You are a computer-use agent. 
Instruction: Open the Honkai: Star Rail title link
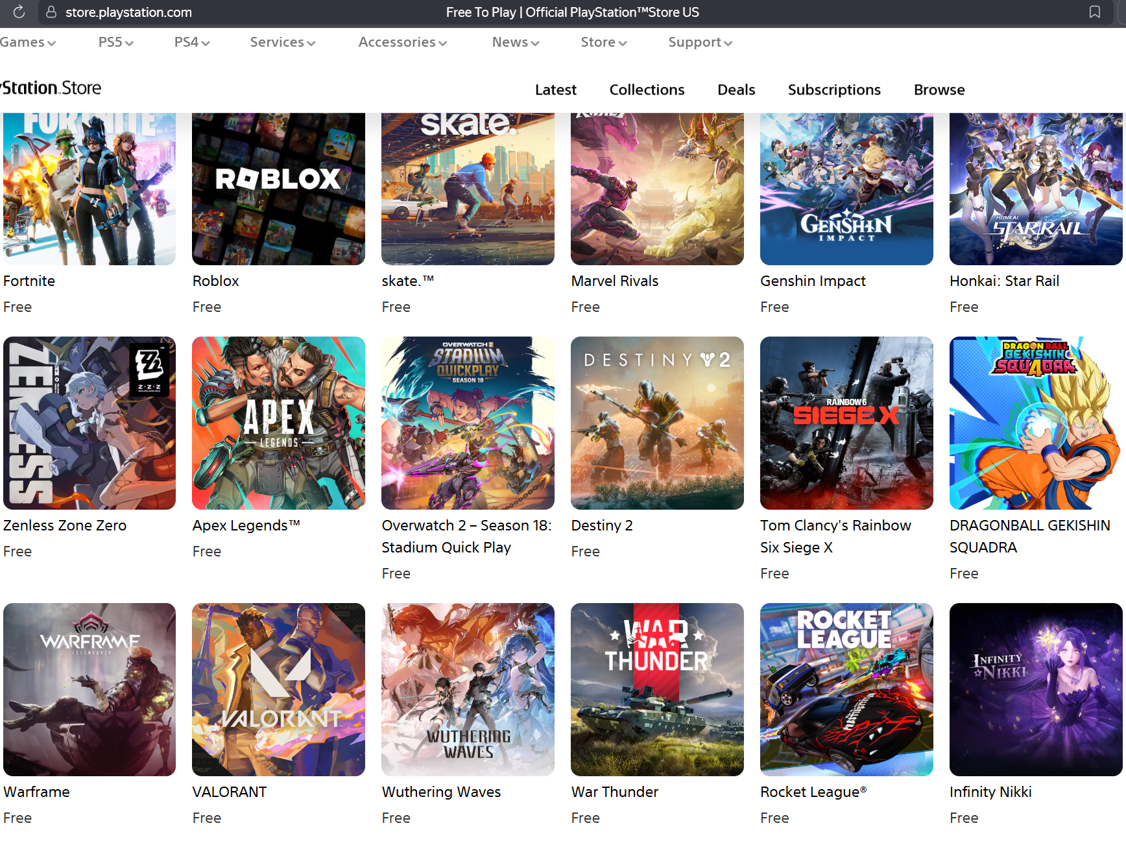1005,281
